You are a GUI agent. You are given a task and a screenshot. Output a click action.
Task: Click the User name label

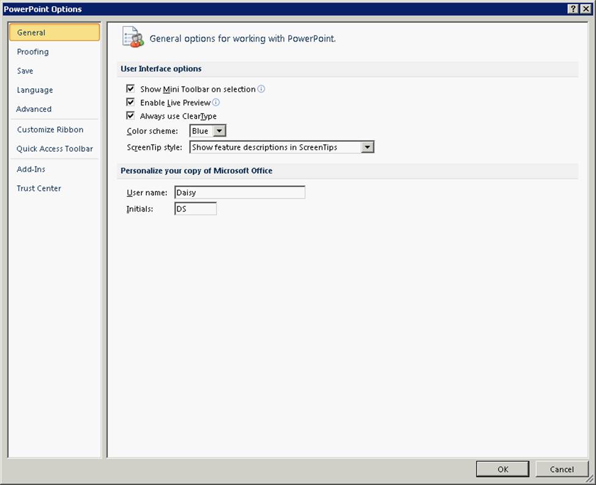pyautogui.click(x=147, y=193)
